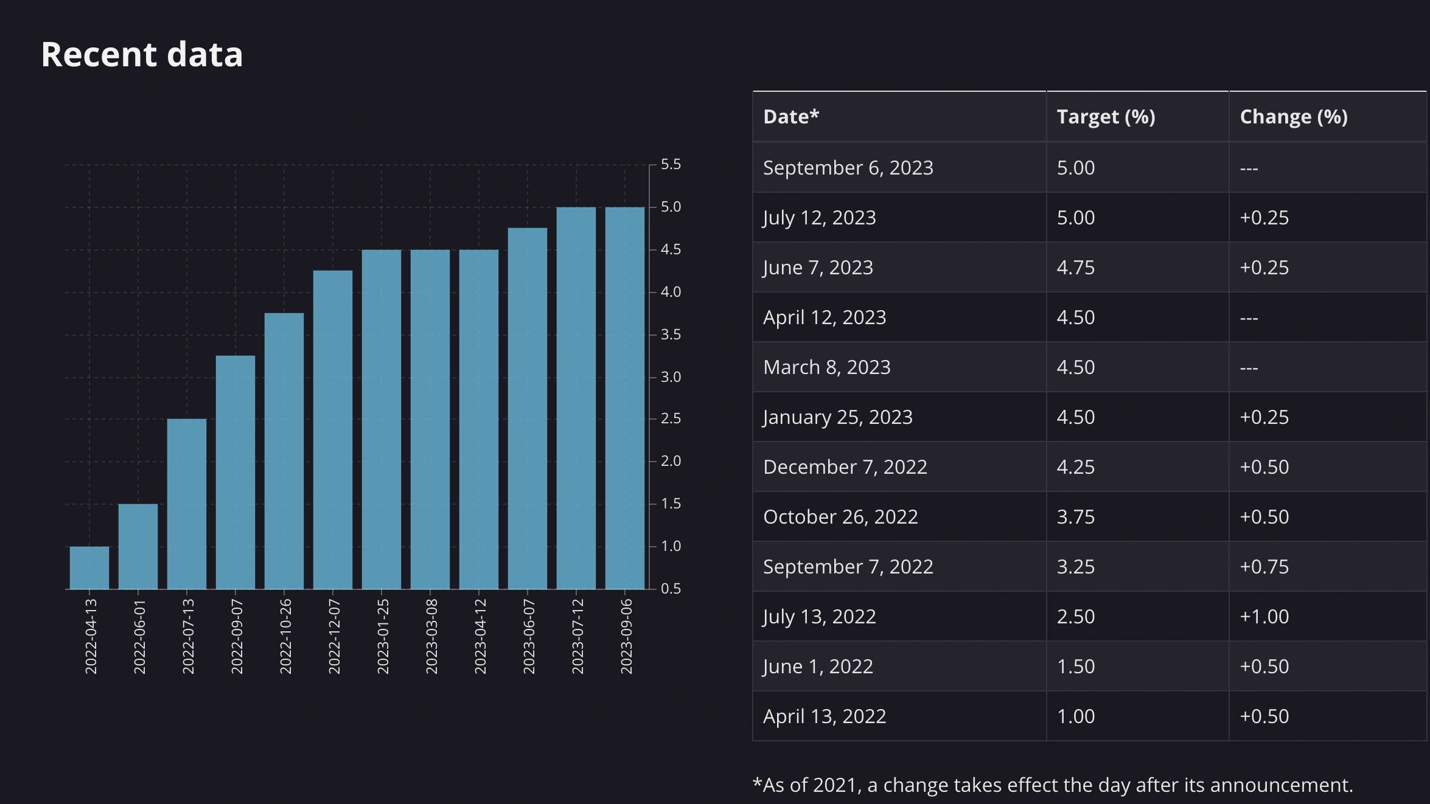Click the October 26, 2022 date cell
1430x804 pixels.
tap(899, 517)
